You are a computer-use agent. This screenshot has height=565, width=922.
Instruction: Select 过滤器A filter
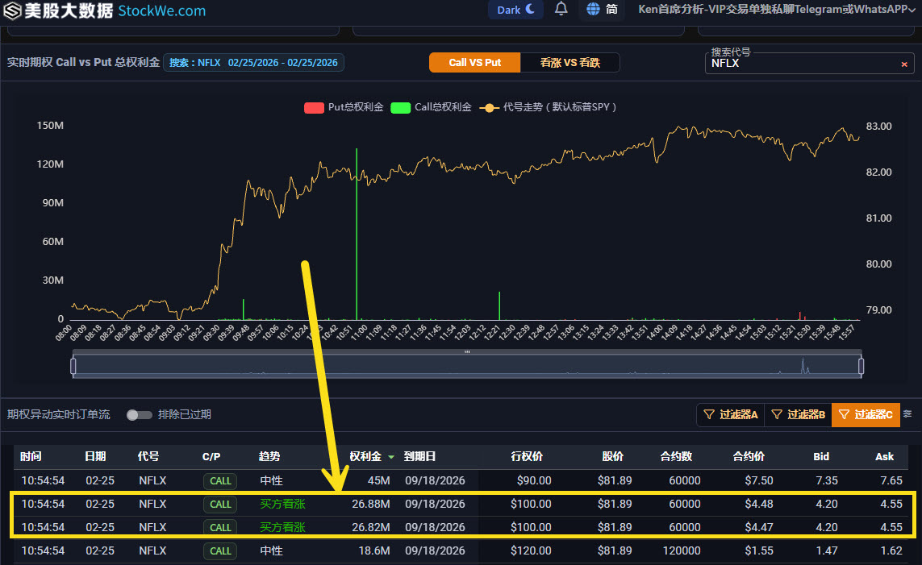coord(730,414)
